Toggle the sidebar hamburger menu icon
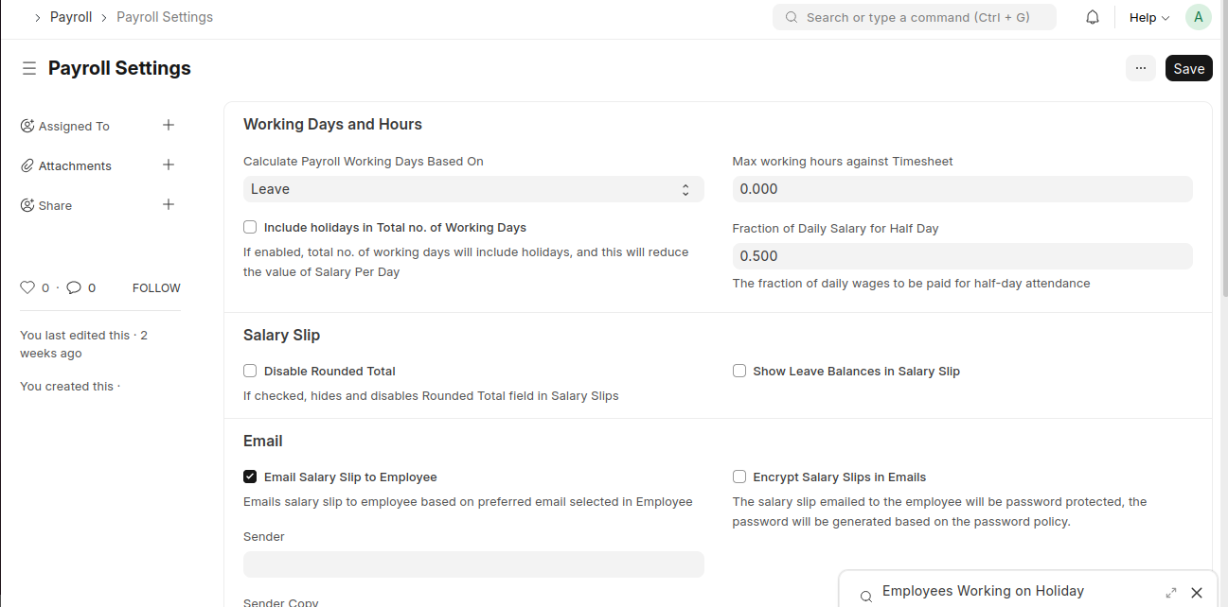Image resolution: width=1228 pixels, height=607 pixels. 29,68
